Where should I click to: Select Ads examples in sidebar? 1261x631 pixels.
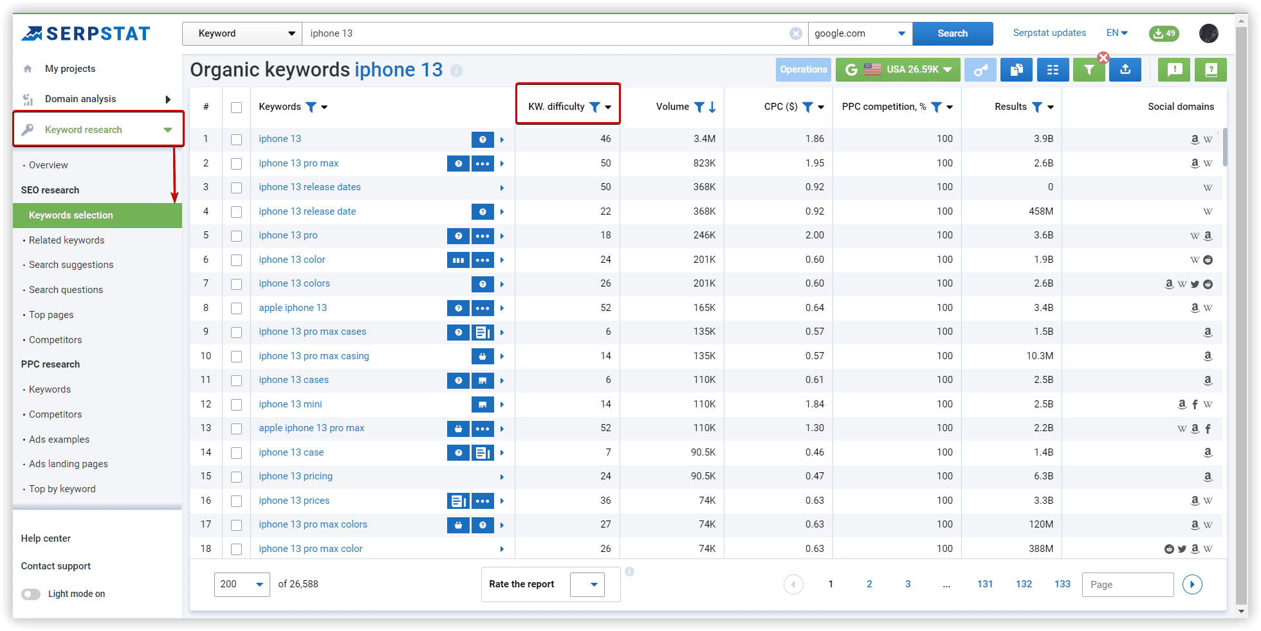(59, 440)
